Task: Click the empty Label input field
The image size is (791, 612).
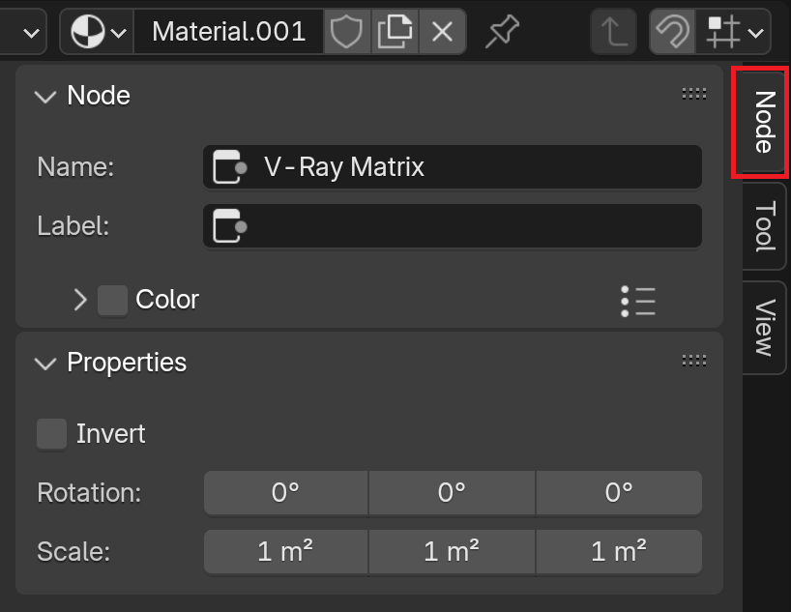Action: [x=452, y=226]
